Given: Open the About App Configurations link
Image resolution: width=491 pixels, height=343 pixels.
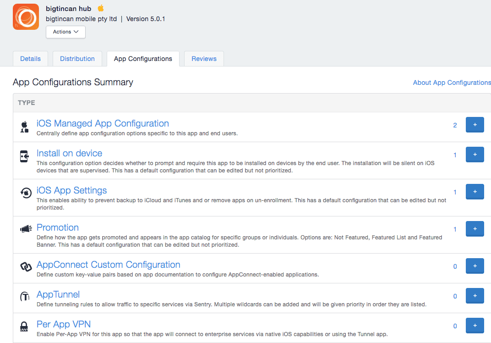Looking at the screenshot, I should tap(452, 83).
